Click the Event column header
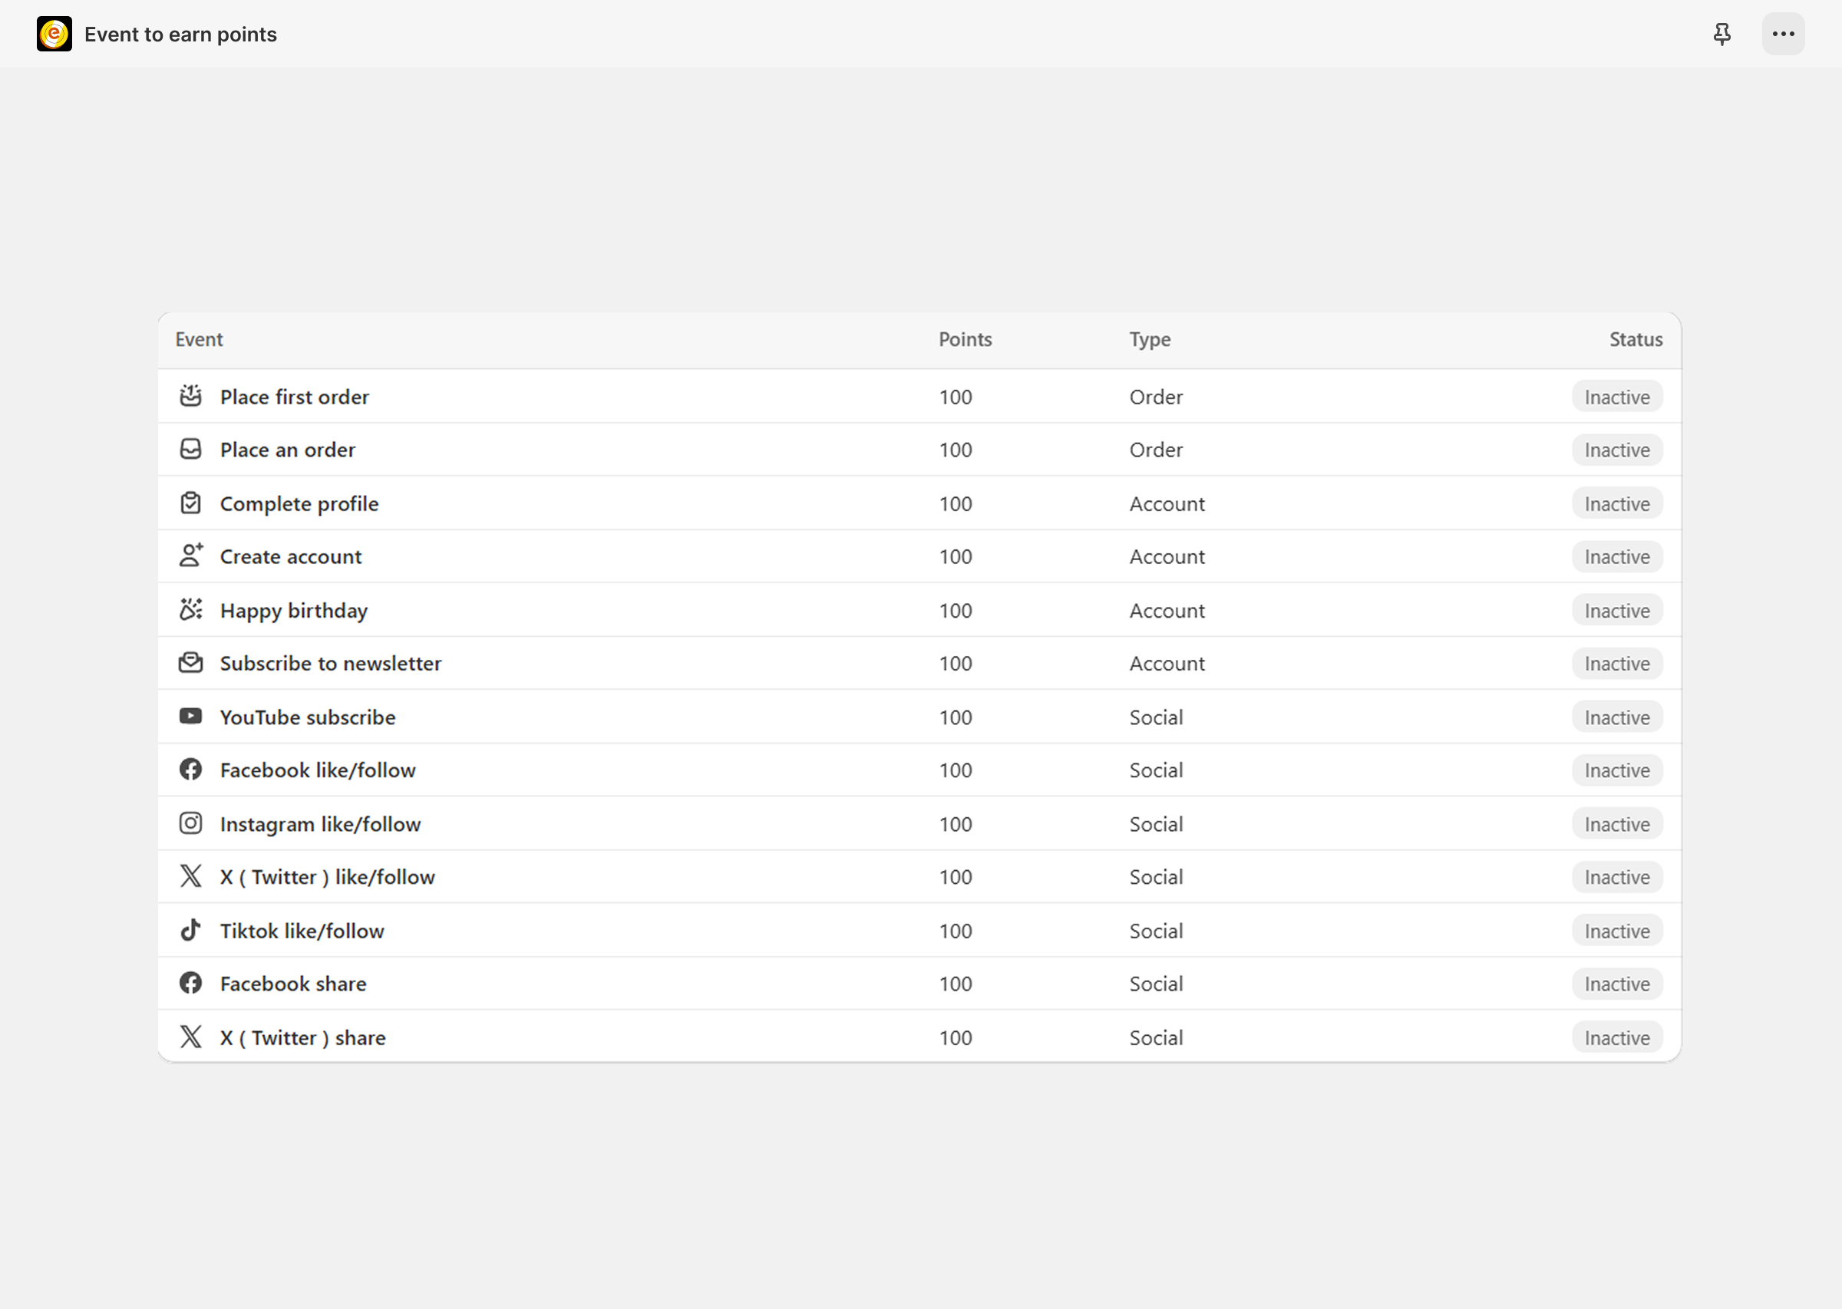This screenshot has width=1842, height=1309. (199, 339)
